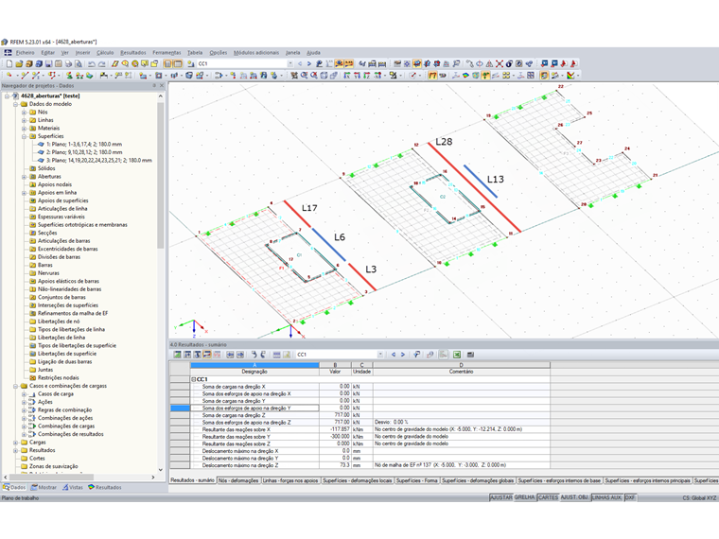
Task: Open the Ficheiro menu
Action: tap(25, 53)
